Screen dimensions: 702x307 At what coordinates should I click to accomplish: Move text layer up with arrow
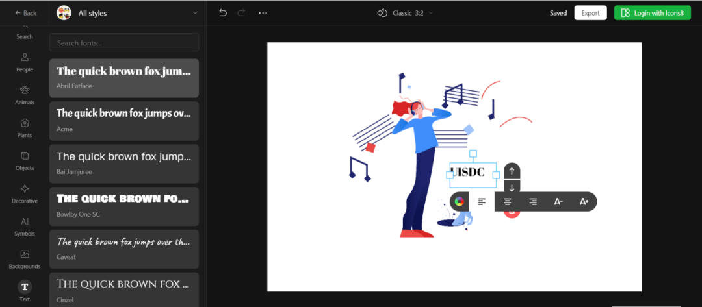tap(512, 171)
